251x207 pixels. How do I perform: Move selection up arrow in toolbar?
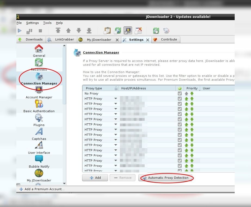(x=68, y=30)
